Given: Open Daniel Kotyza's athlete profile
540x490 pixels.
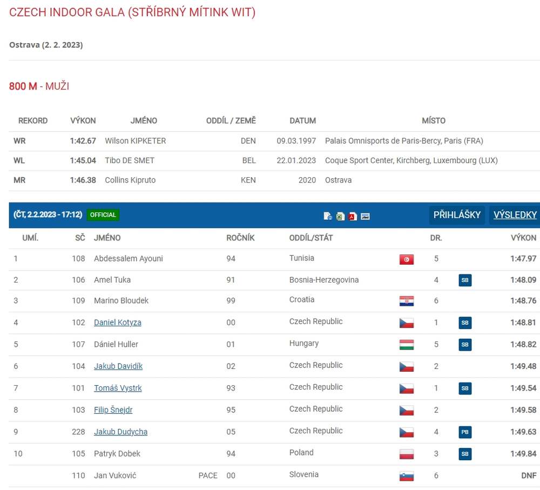Looking at the screenshot, I should [117, 323].
